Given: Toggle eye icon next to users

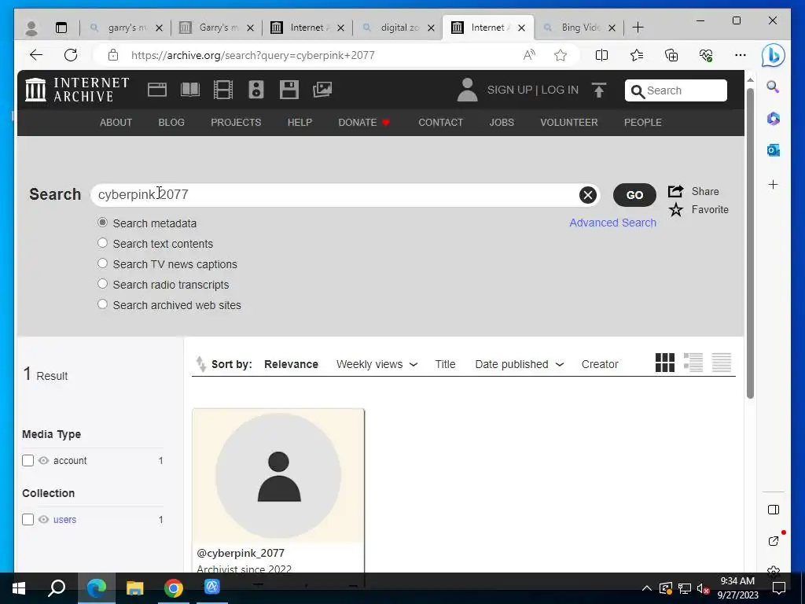Looking at the screenshot, I should (x=44, y=520).
